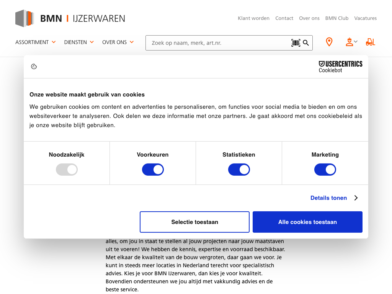Click the magnifying glass search icon
Image resolution: width=392 pixels, height=294 pixels.
coord(306,43)
